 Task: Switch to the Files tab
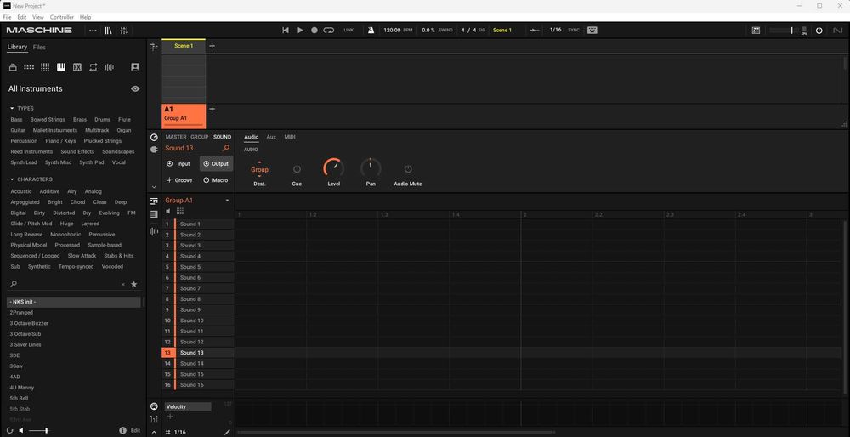coord(39,47)
